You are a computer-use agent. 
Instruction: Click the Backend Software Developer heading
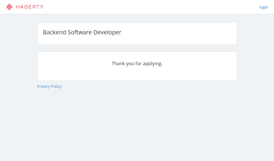(x=82, y=32)
